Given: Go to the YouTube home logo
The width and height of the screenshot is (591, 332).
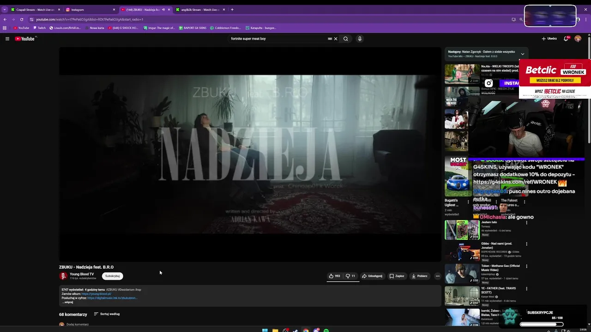Looking at the screenshot, I should pyautogui.click(x=25, y=39).
